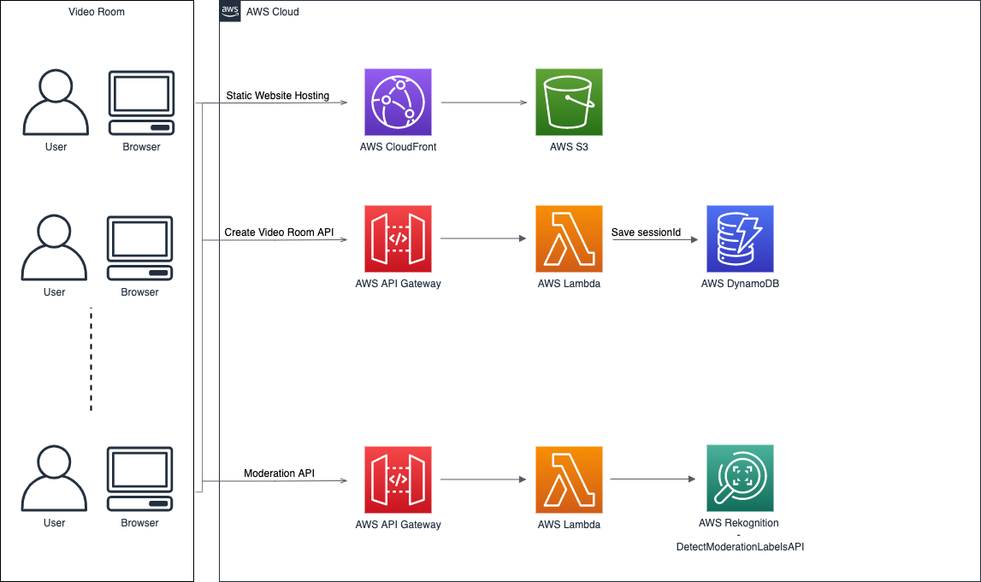Click the bottom Browser computer icon
Viewport: 981px width, 582px height.
[x=139, y=479]
